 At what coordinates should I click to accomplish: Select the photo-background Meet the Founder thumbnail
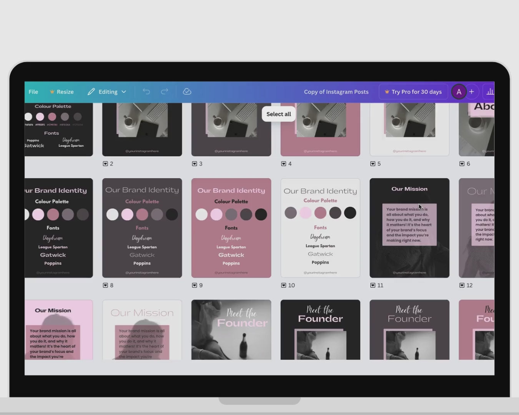[231, 330]
